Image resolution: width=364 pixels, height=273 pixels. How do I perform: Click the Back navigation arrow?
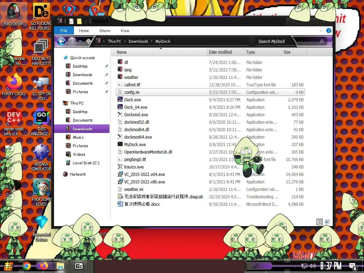61,42
